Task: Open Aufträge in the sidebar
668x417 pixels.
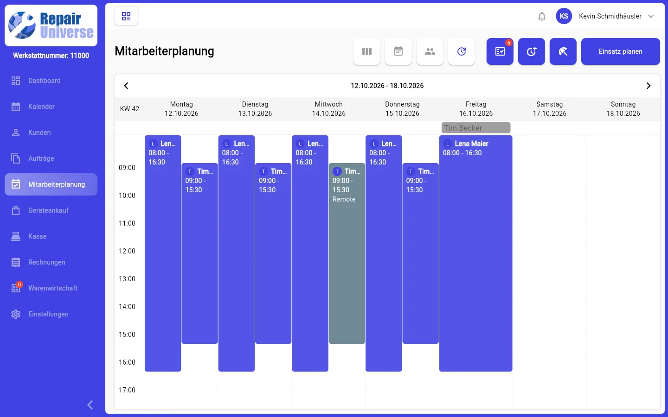Action: (x=51, y=158)
